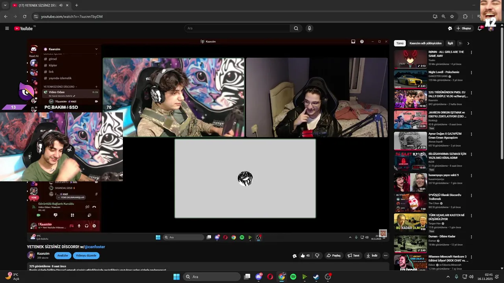
Task: Open options for RØNIN AMV video
Action: 471,52
